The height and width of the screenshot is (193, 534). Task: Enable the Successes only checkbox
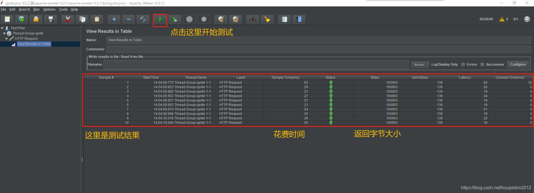[482, 65]
